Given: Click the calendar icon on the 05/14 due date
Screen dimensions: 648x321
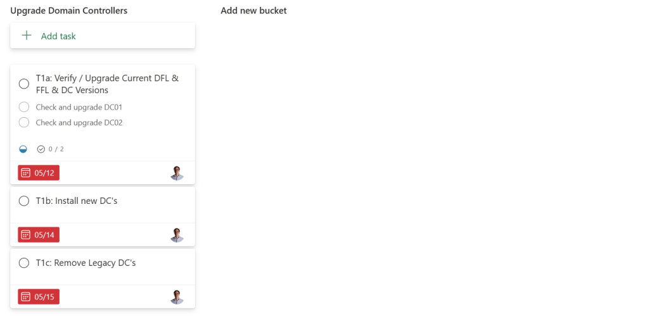Looking at the screenshot, I should (x=26, y=235).
